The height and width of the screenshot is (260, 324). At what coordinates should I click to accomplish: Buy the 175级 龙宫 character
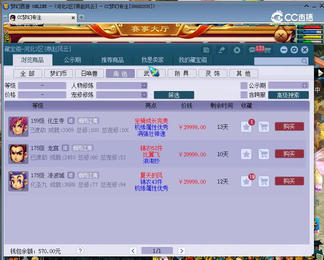(x=289, y=154)
